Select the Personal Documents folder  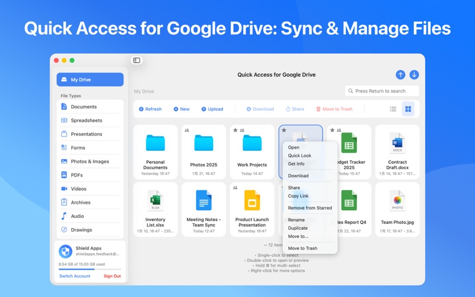(156, 151)
